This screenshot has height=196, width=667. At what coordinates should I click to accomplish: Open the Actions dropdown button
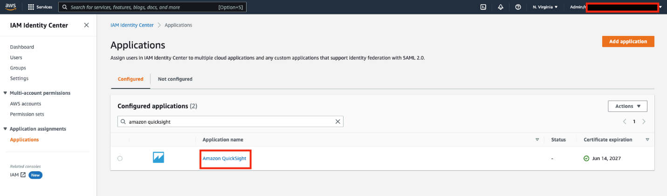tap(627, 106)
